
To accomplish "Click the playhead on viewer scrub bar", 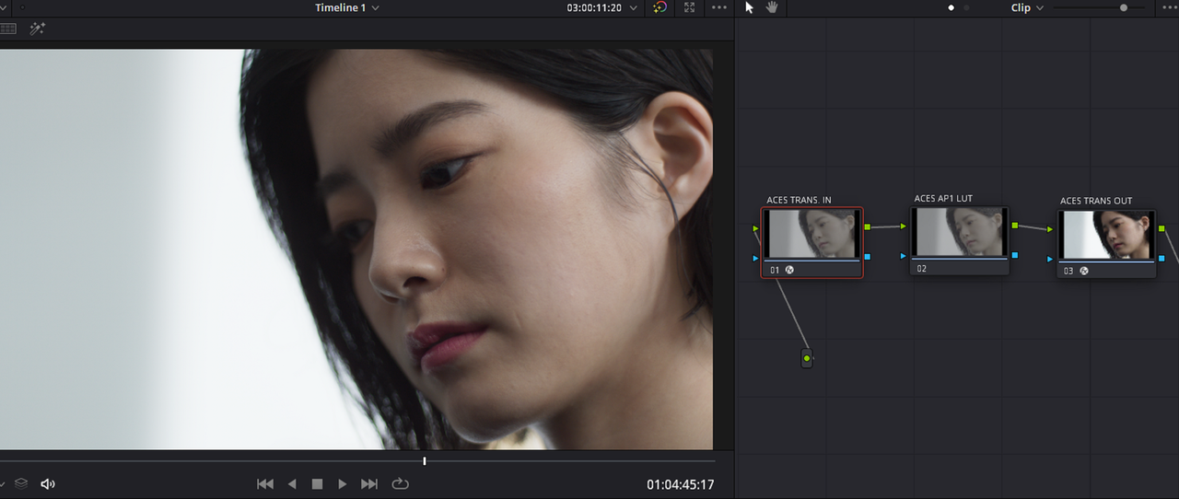I will 425,460.
